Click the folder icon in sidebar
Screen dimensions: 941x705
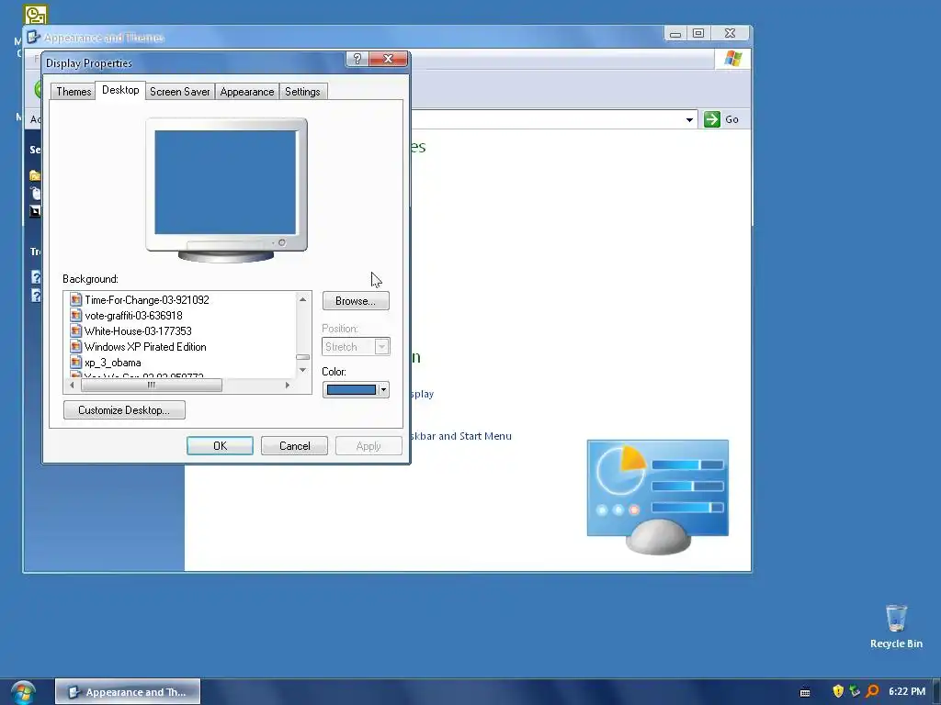tap(36, 175)
